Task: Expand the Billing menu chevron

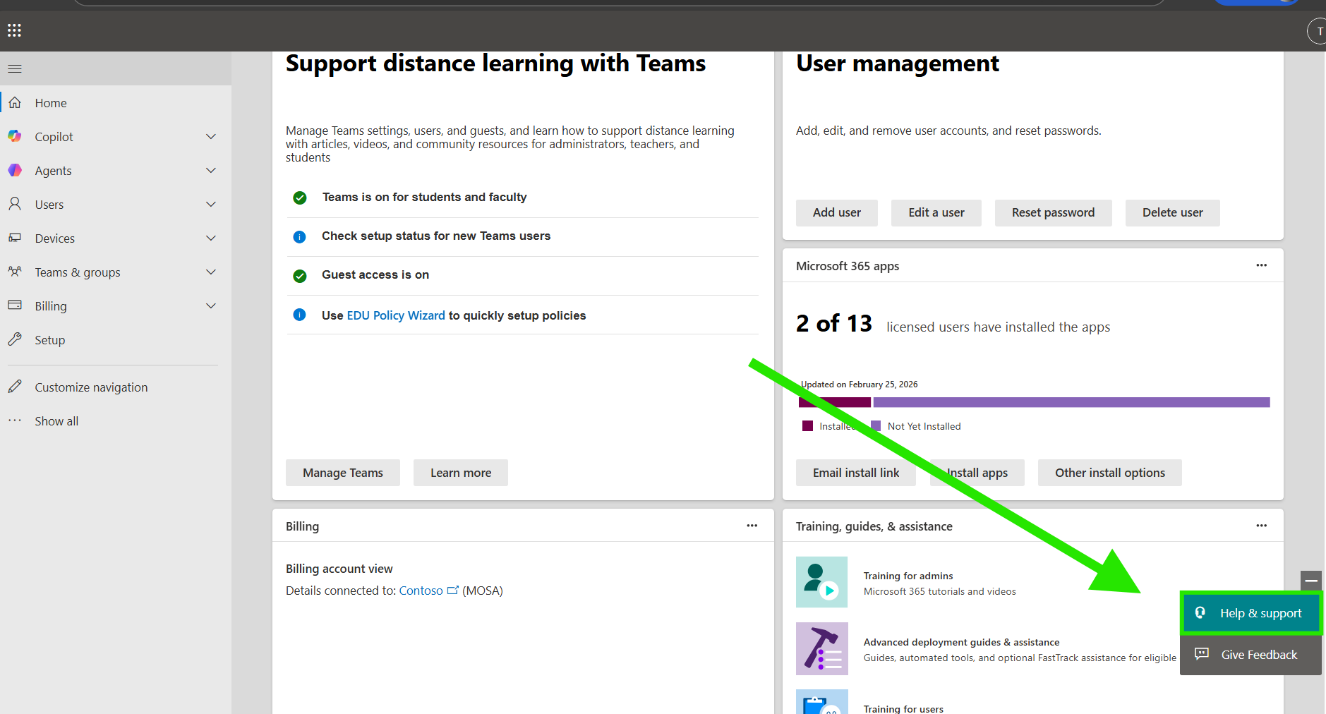Action: (x=211, y=305)
